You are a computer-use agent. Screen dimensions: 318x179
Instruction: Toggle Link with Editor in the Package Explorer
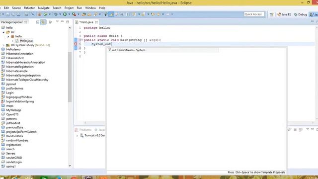[x=43, y=22]
